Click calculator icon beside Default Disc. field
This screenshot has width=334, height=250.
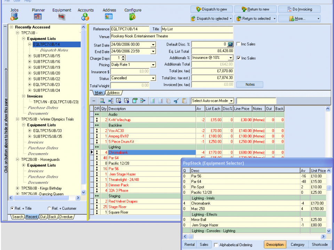pos(230,44)
